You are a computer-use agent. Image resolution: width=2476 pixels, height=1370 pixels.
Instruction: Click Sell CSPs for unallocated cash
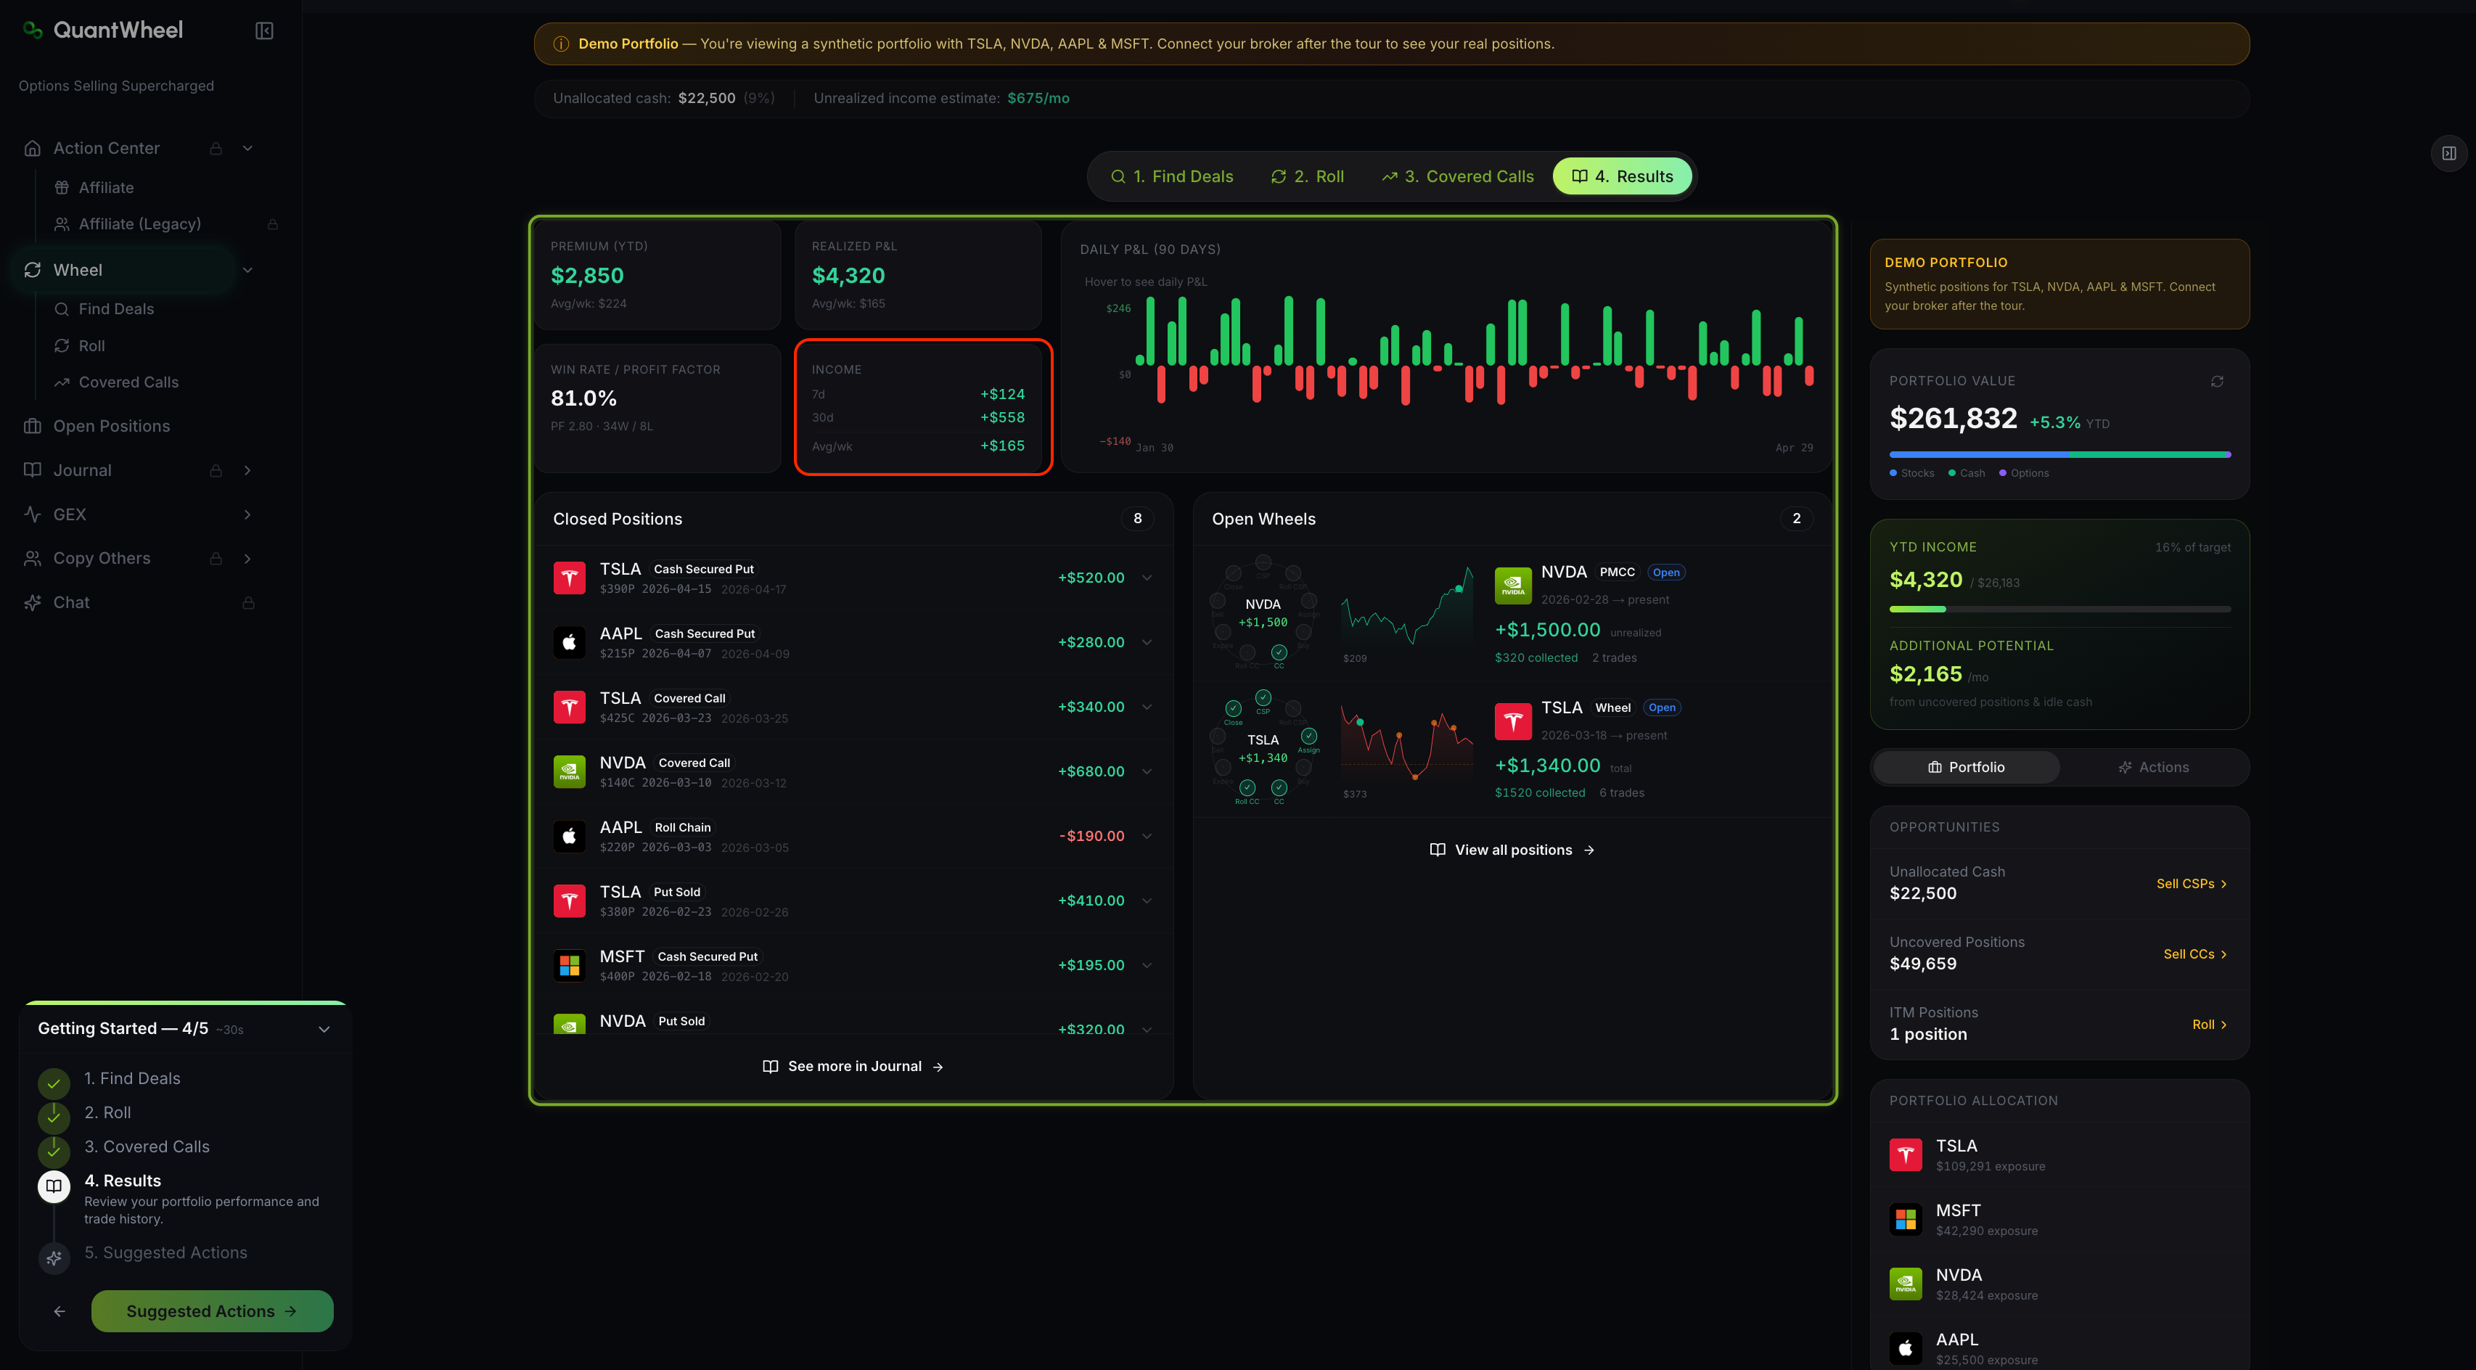2192,884
